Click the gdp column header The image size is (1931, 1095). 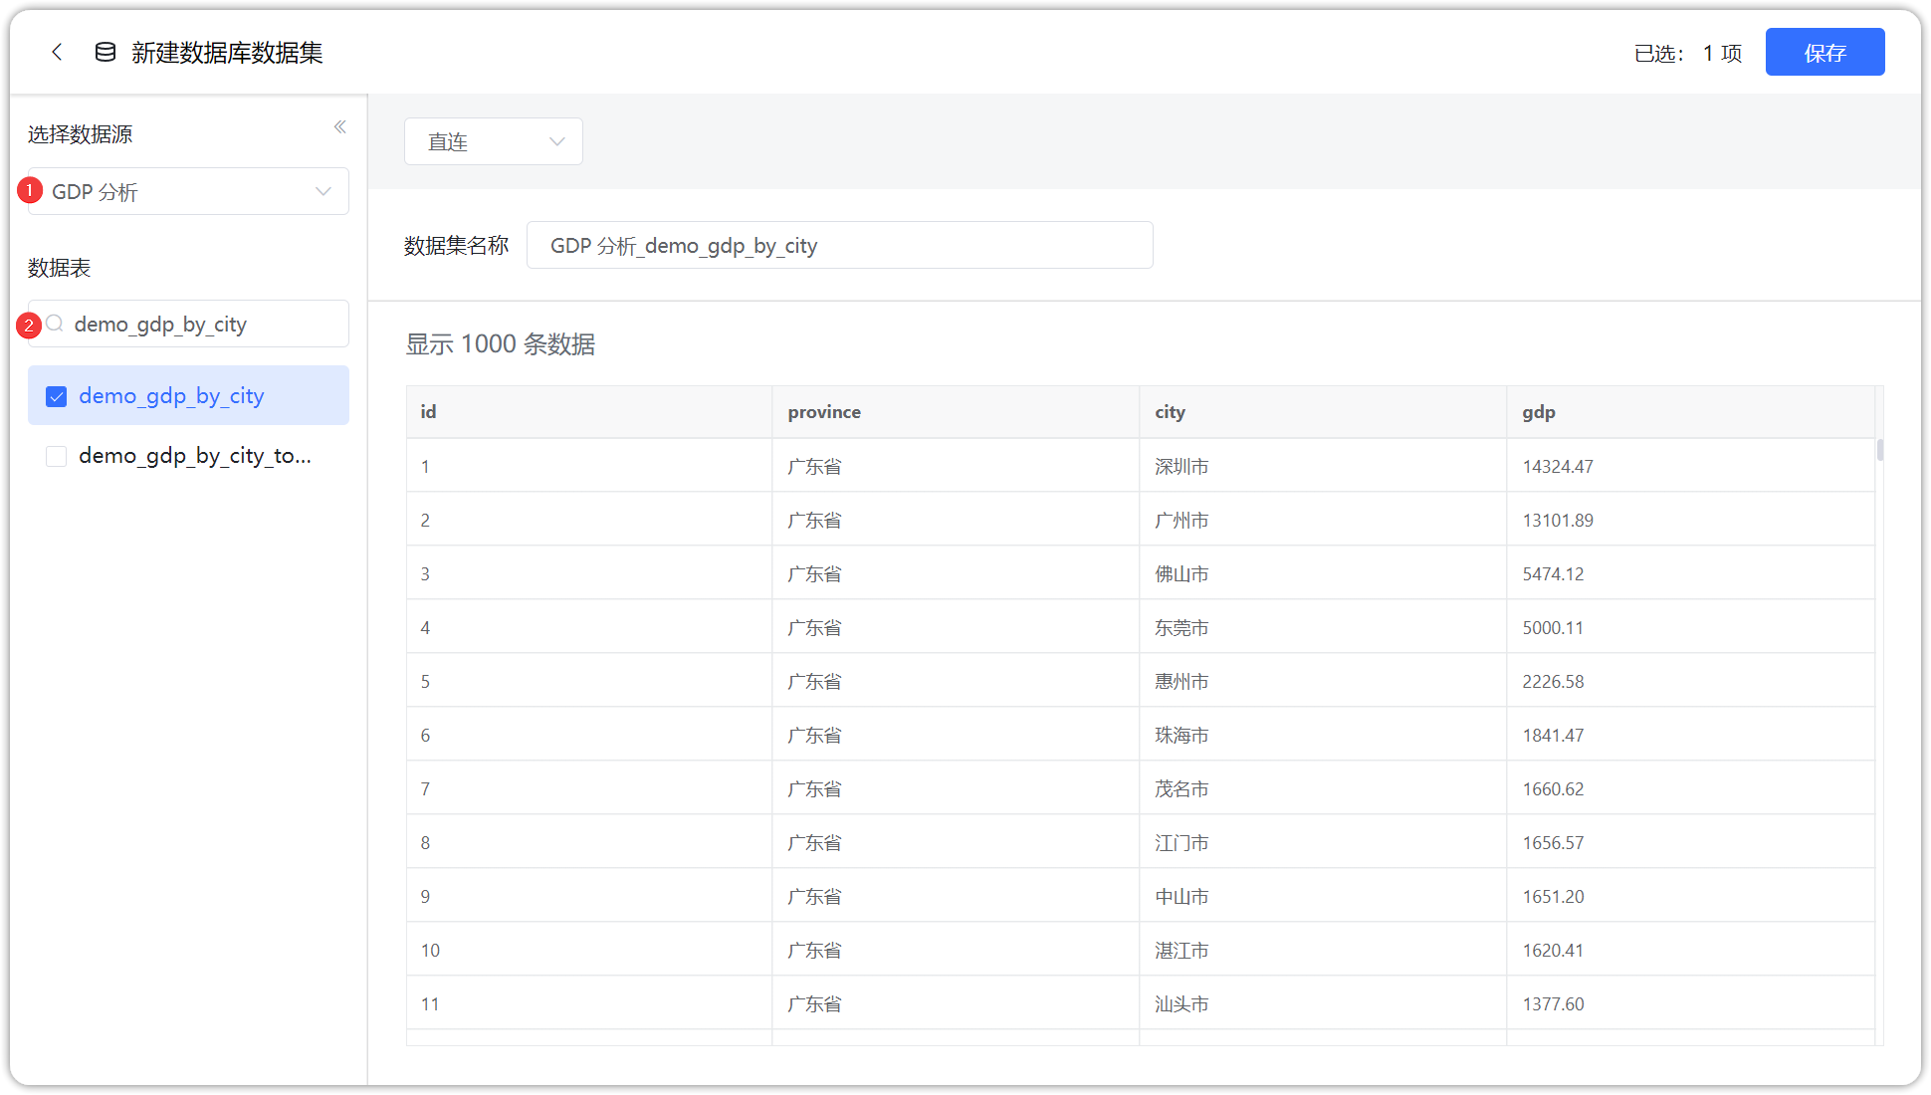[x=1539, y=411]
